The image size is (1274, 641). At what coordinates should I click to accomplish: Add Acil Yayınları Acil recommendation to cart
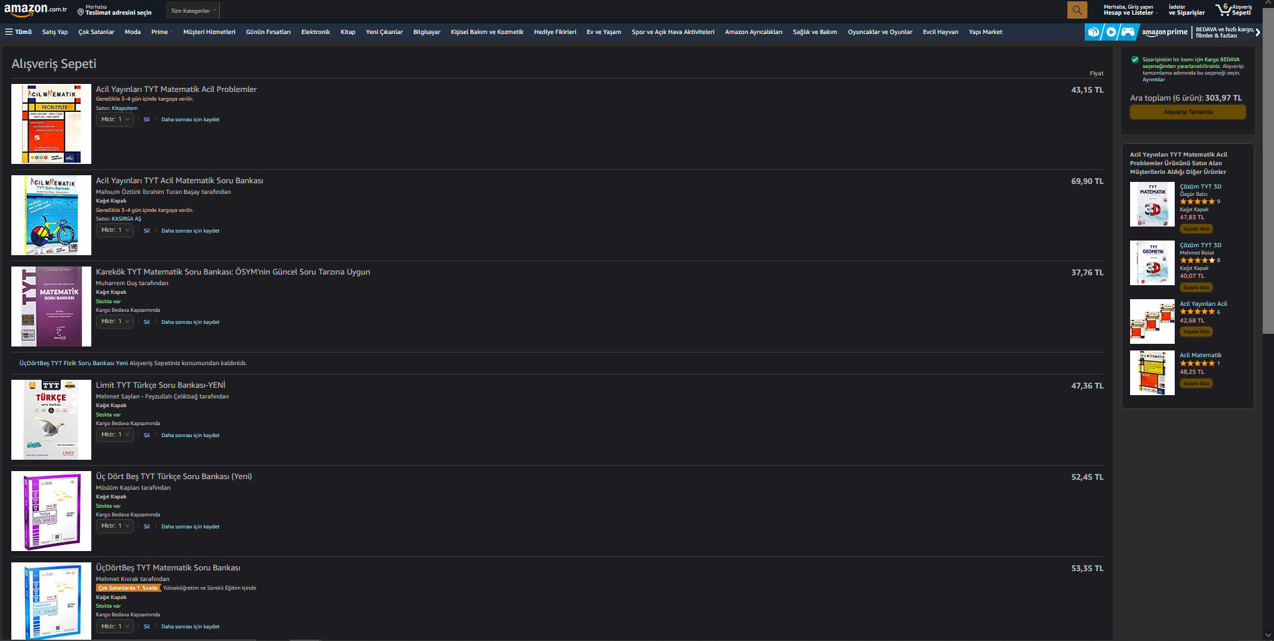point(1196,332)
